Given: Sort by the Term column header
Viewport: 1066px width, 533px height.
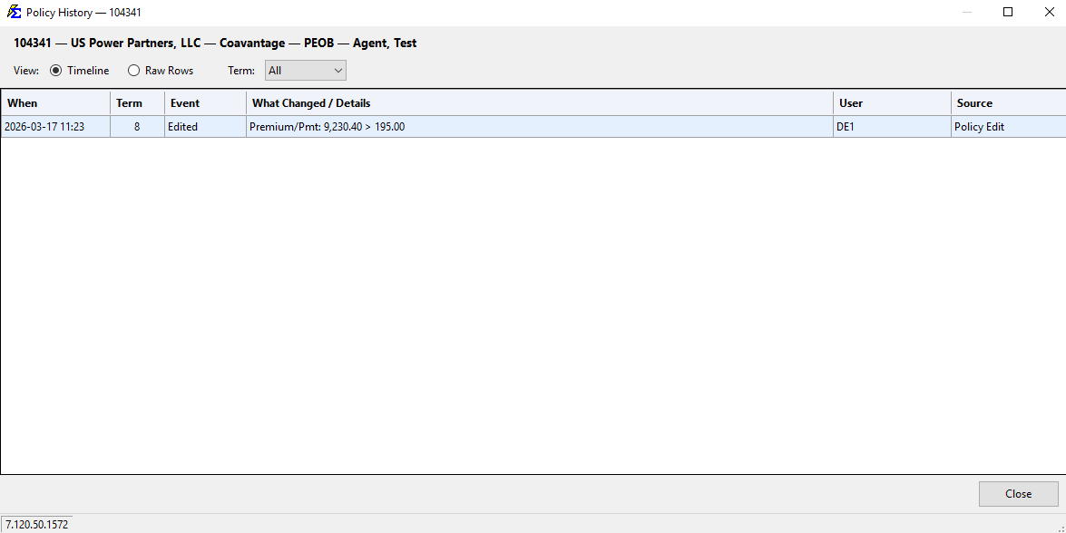Looking at the screenshot, I should [x=137, y=103].
